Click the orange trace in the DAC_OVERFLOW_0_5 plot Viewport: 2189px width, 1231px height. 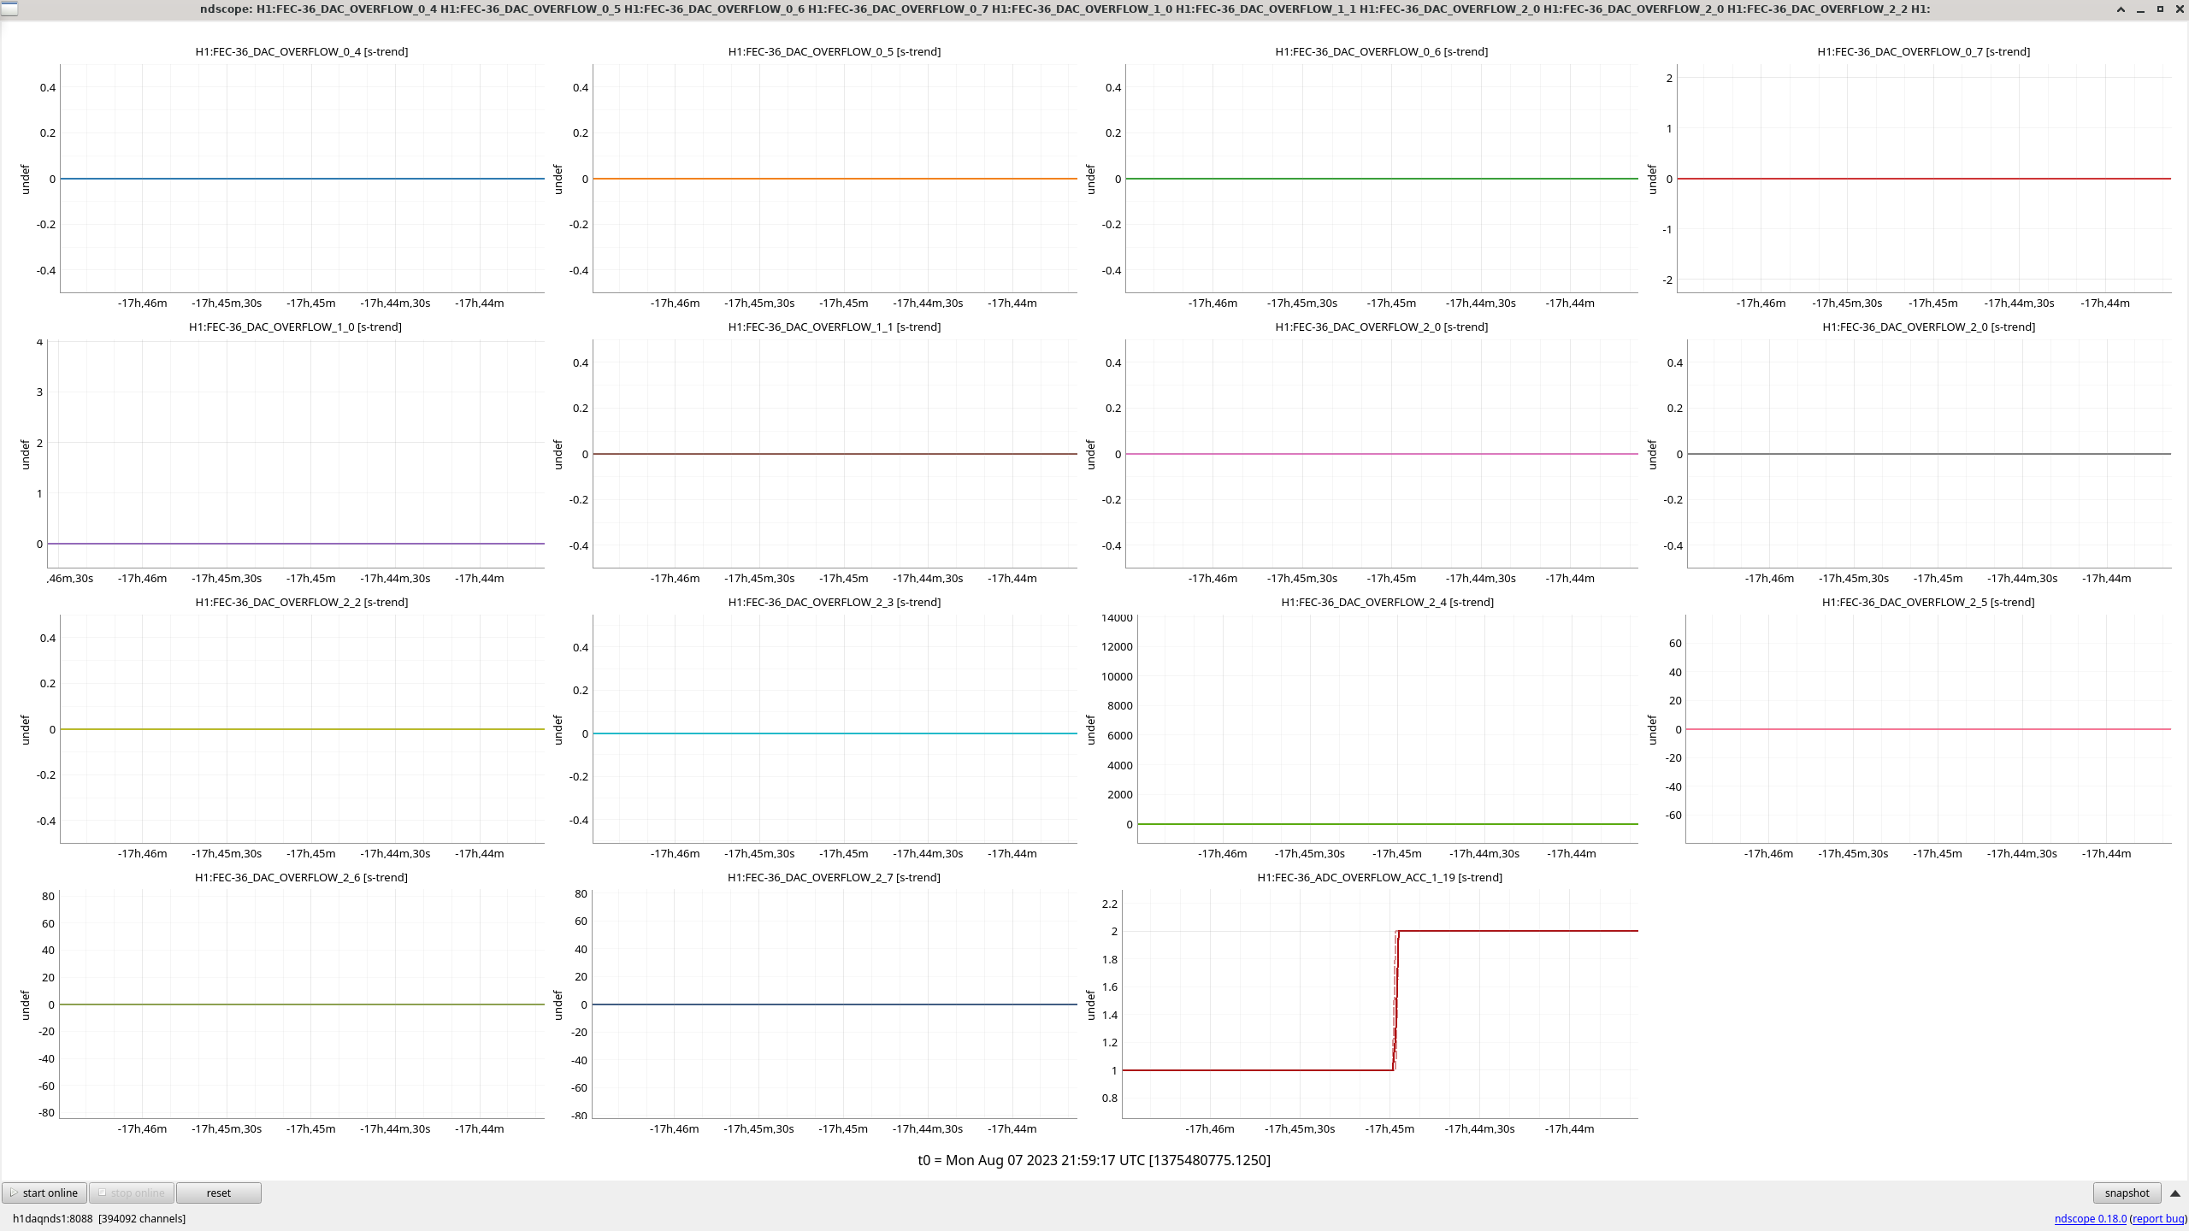click(x=835, y=179)
